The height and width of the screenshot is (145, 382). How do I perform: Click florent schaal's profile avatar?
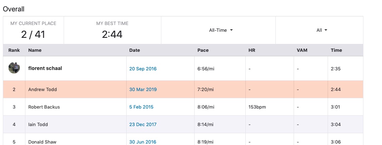[x=14, y=68]
